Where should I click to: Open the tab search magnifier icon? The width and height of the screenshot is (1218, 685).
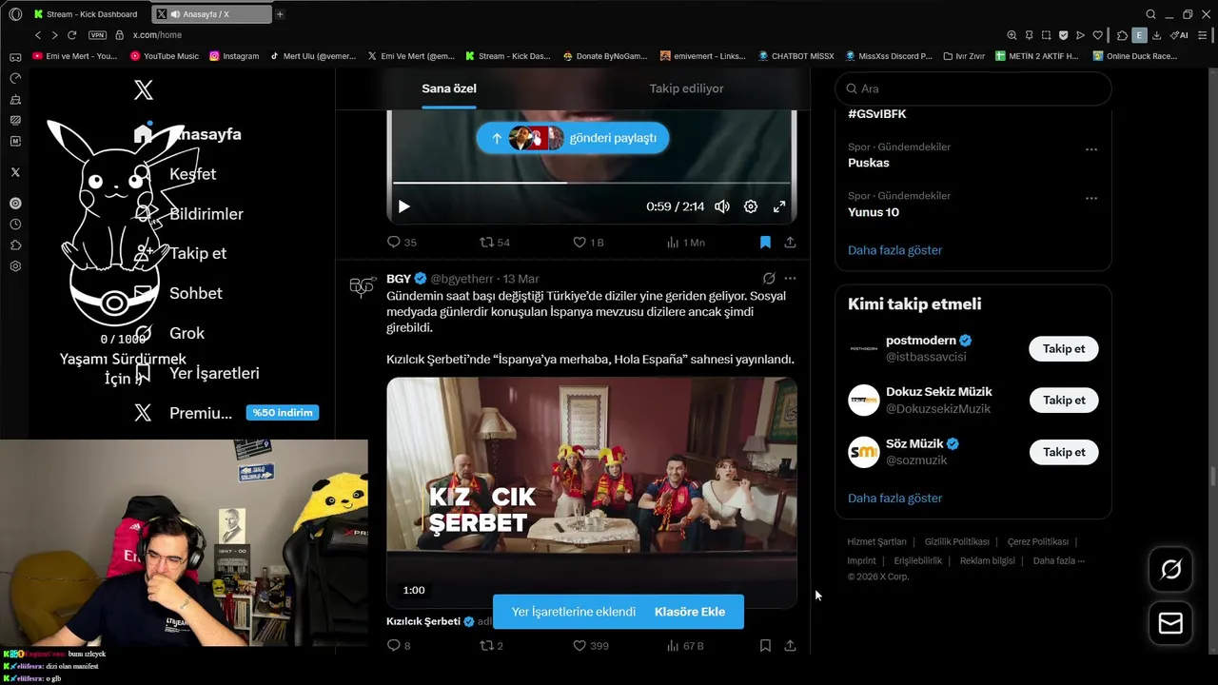[1150, 14]
